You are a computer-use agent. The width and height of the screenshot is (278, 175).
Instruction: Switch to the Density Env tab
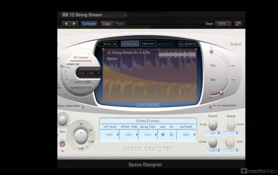[x=166, y=44]
